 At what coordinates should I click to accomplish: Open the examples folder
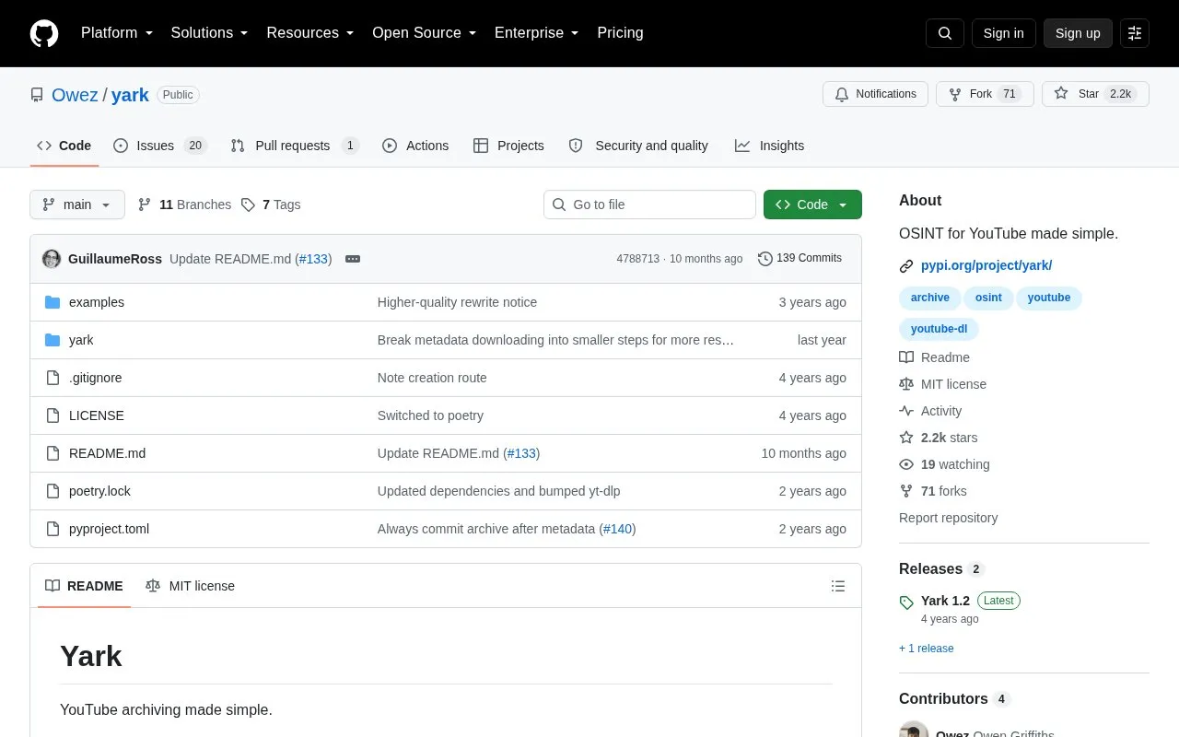[97, 302]
